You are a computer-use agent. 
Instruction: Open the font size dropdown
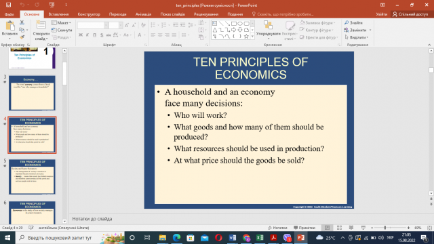point(121,26)
